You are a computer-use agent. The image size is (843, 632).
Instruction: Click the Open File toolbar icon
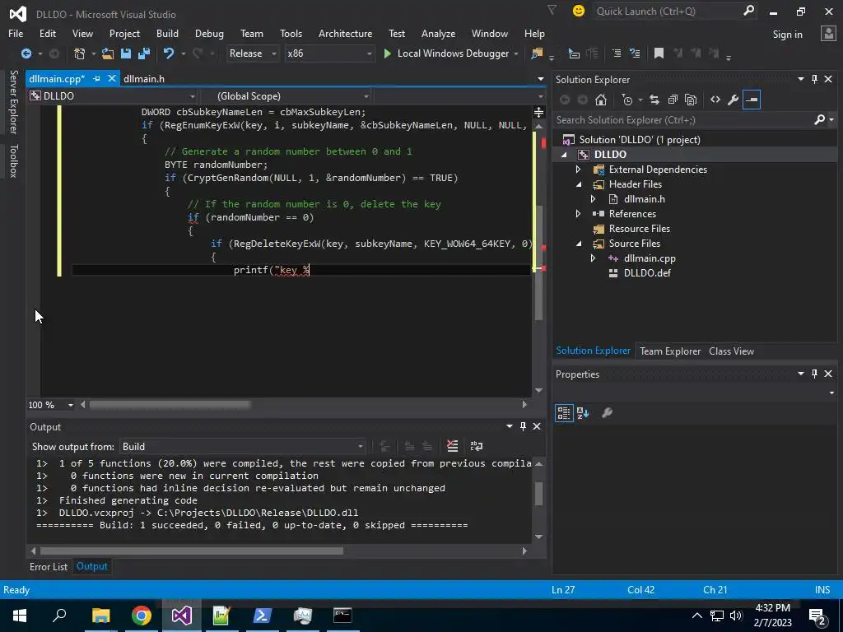(108, 53)
